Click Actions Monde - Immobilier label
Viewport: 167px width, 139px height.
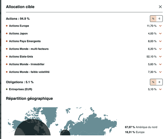click(27, 64)
